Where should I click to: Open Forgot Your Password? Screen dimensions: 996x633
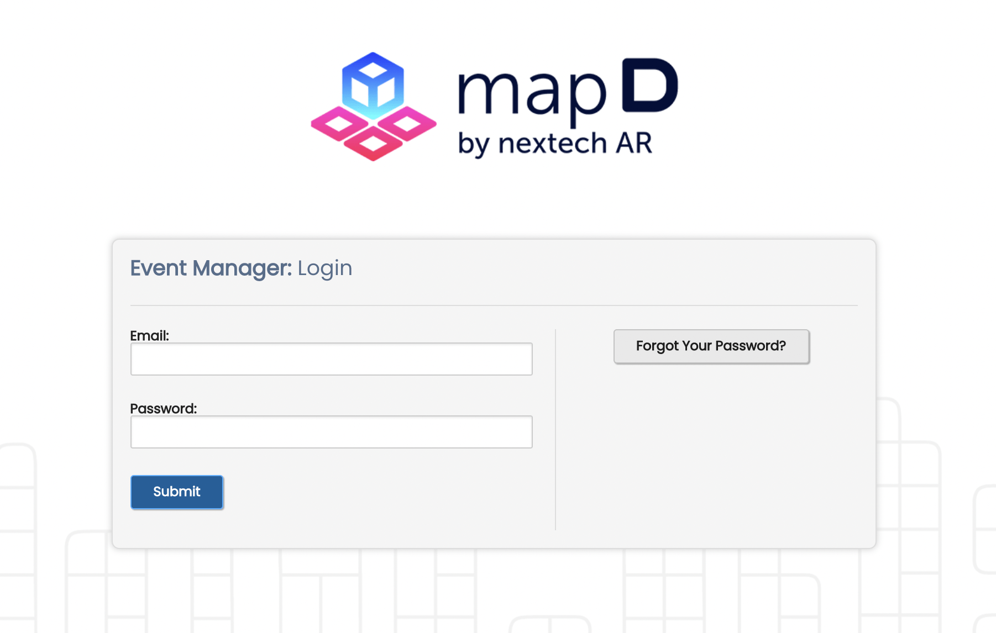(711, 346)
